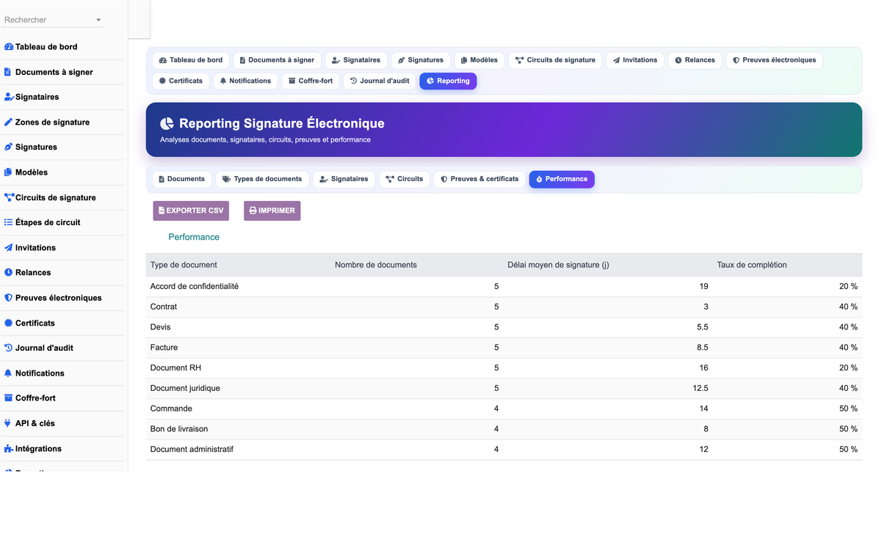The image size is (881, 545).
Task: Click the Journal d'audit history icon in sidebar
Action: pyautogui.click(x=9, y=348)
